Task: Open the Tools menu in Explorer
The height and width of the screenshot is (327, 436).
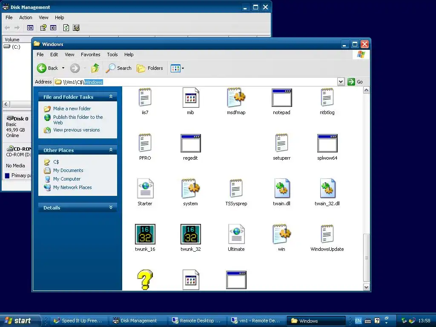Action: (112, 54)
